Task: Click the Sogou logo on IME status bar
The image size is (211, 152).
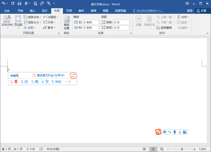Action: (159, 132)
